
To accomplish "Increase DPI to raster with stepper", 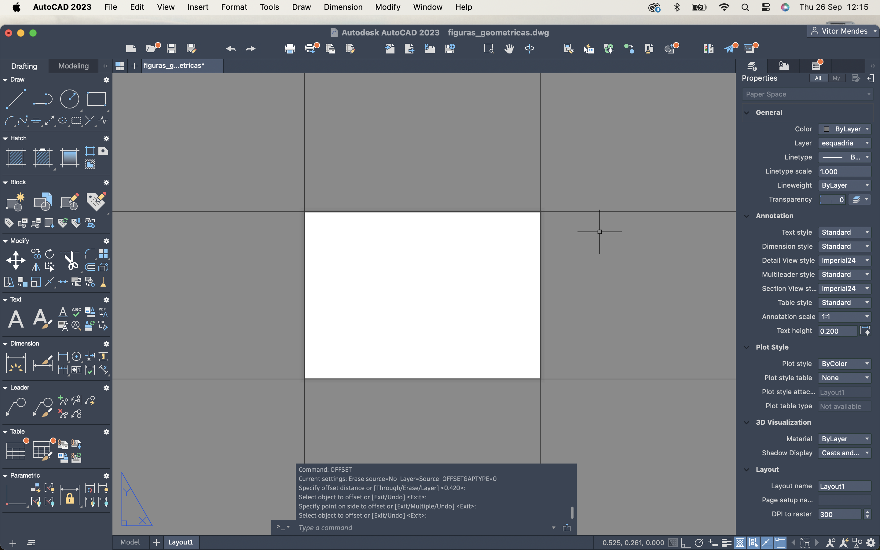I will (868, 512).
